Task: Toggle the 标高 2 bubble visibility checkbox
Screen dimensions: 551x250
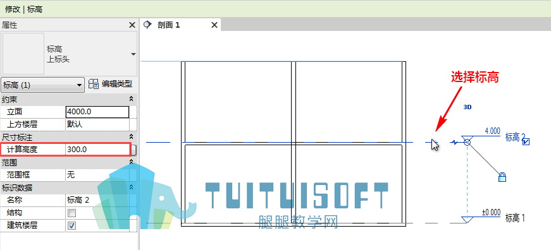Action: click(526, 141)
